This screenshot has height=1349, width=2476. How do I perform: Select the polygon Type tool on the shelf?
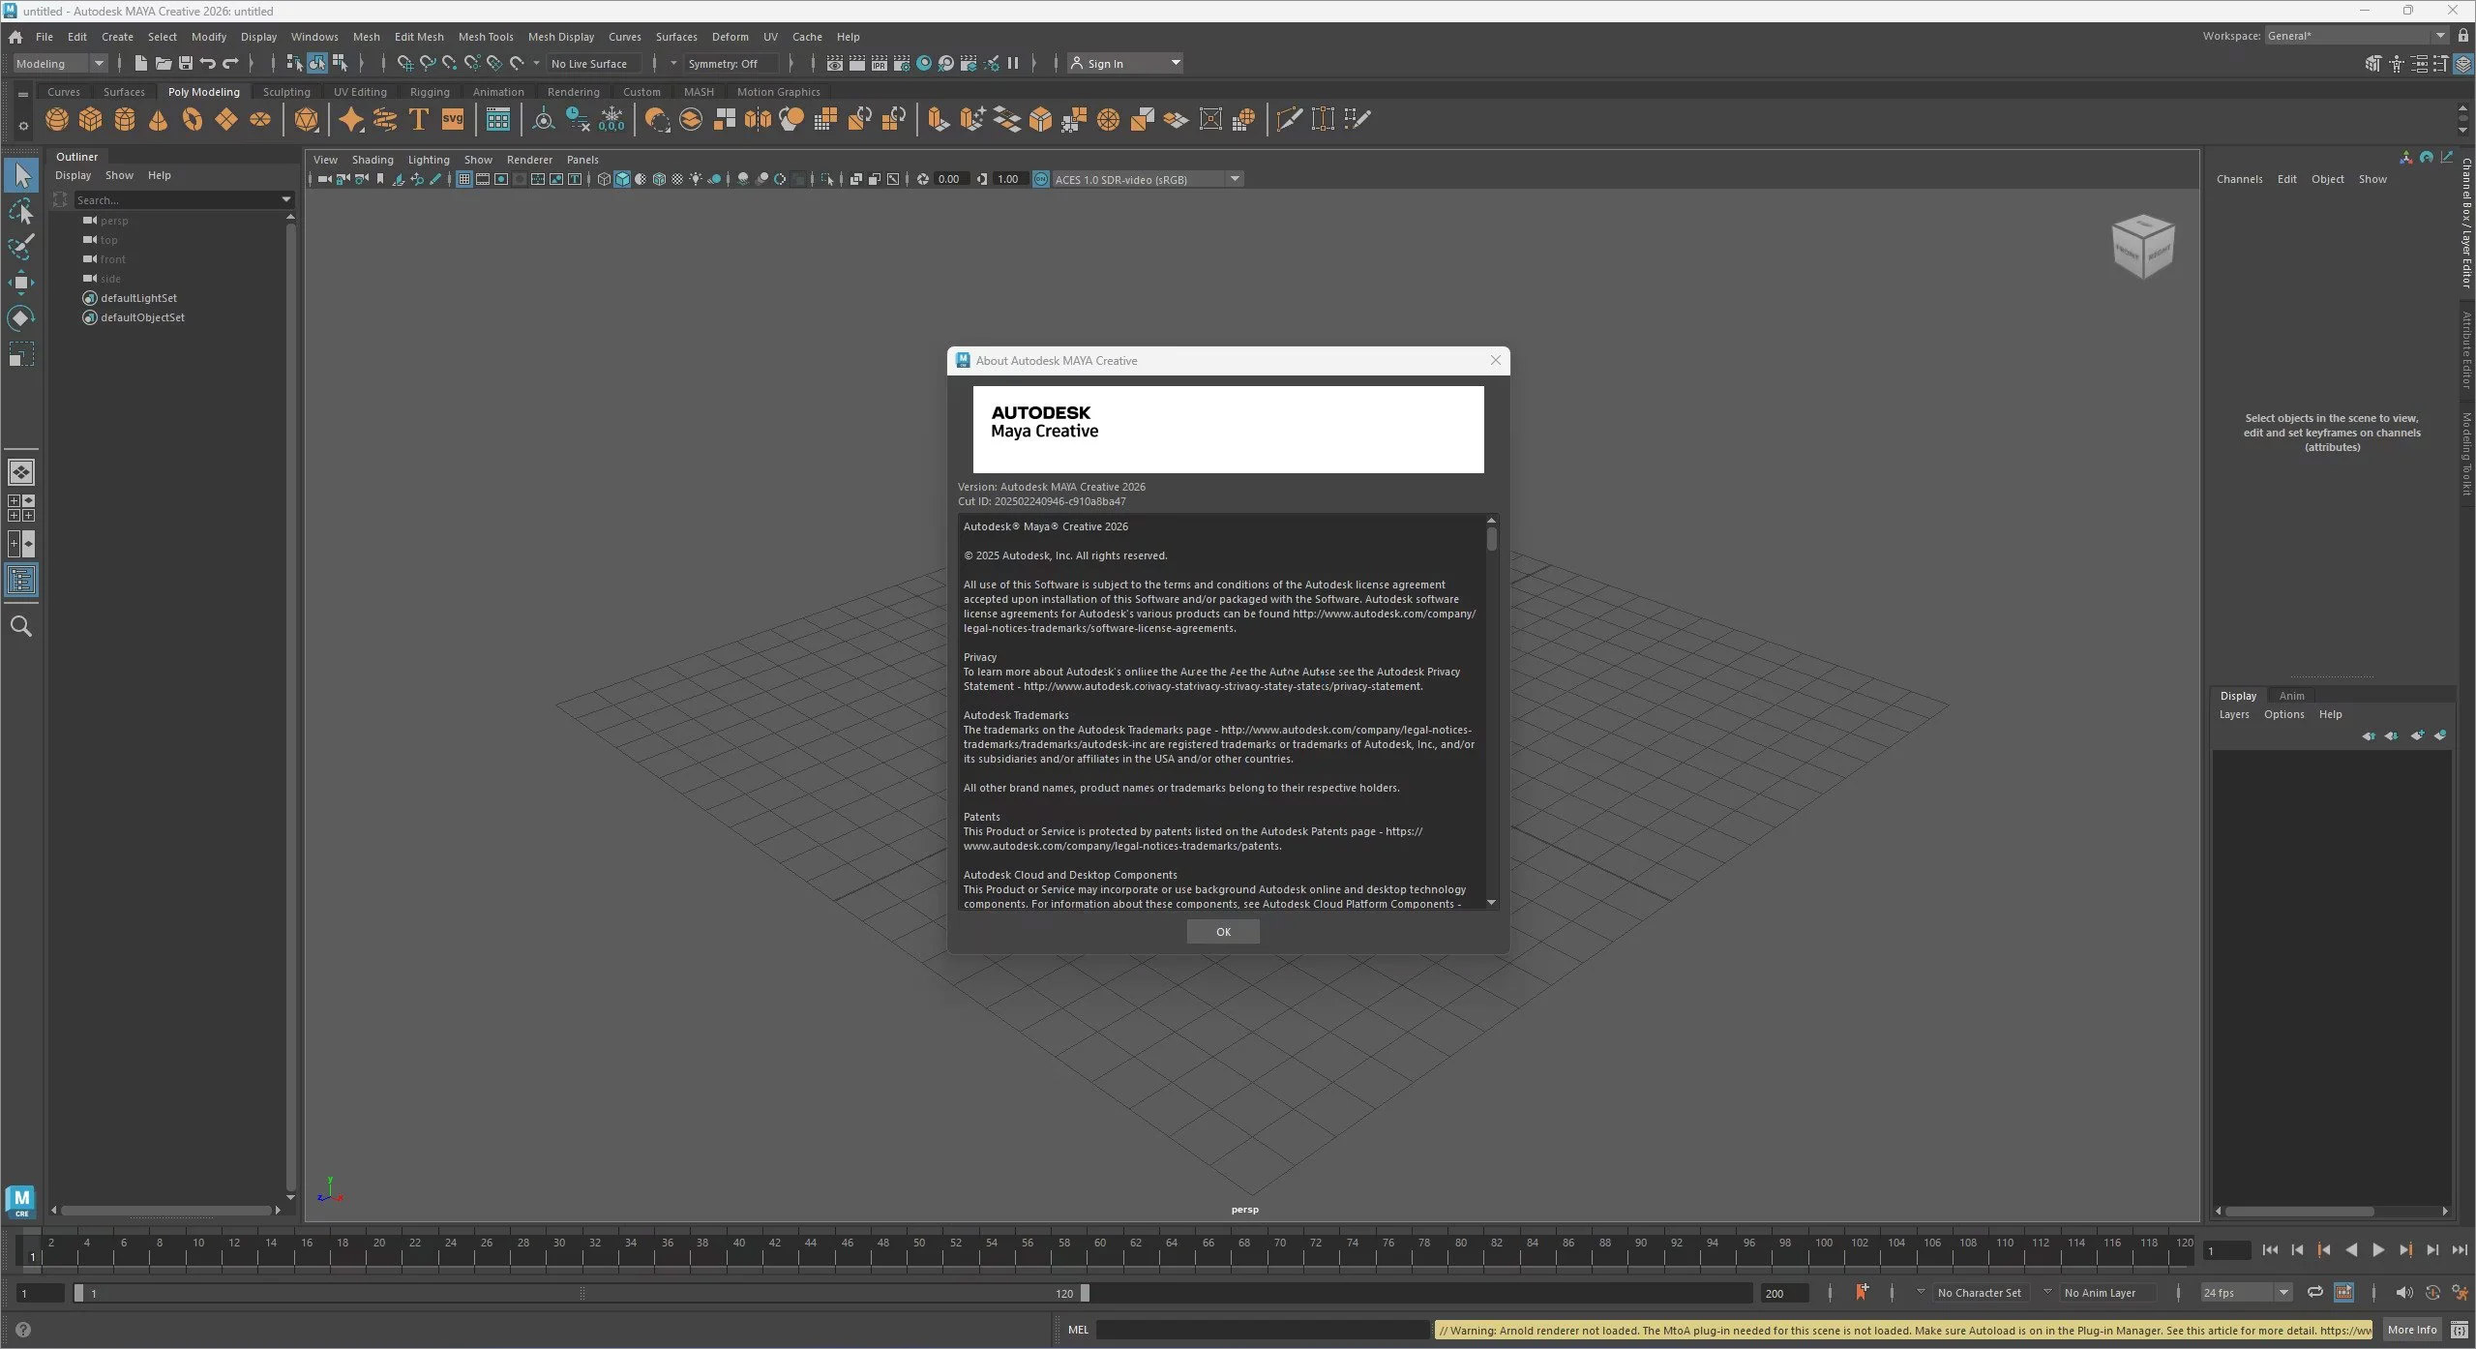click(x=419, y=119)
